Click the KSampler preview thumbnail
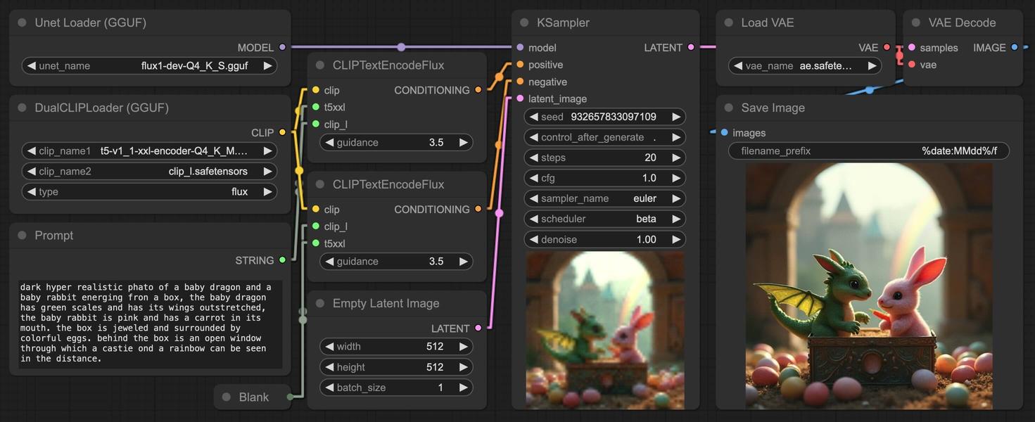Screen dimensions: 1035x422 [x=605, y=331]
